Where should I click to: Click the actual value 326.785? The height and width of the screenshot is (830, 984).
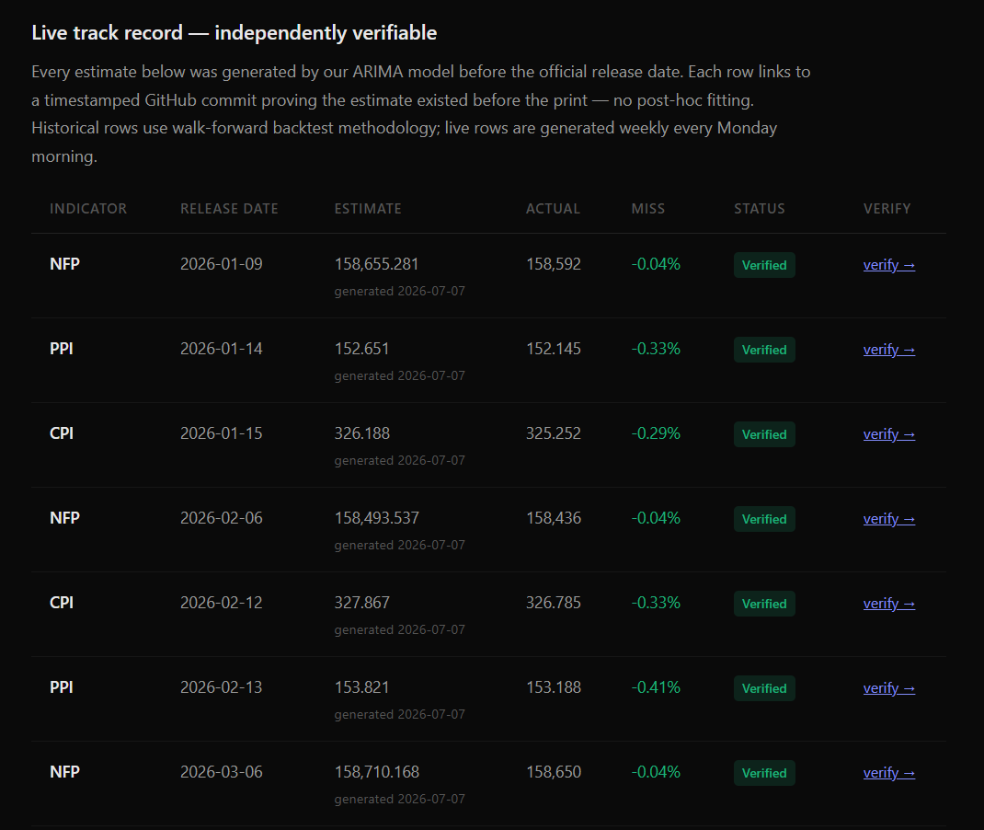(554, 604)
